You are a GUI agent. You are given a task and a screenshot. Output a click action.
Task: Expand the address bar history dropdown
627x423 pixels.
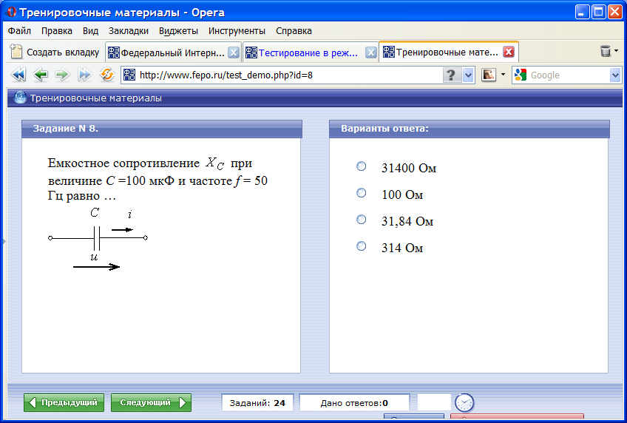(x=468, y=75)
